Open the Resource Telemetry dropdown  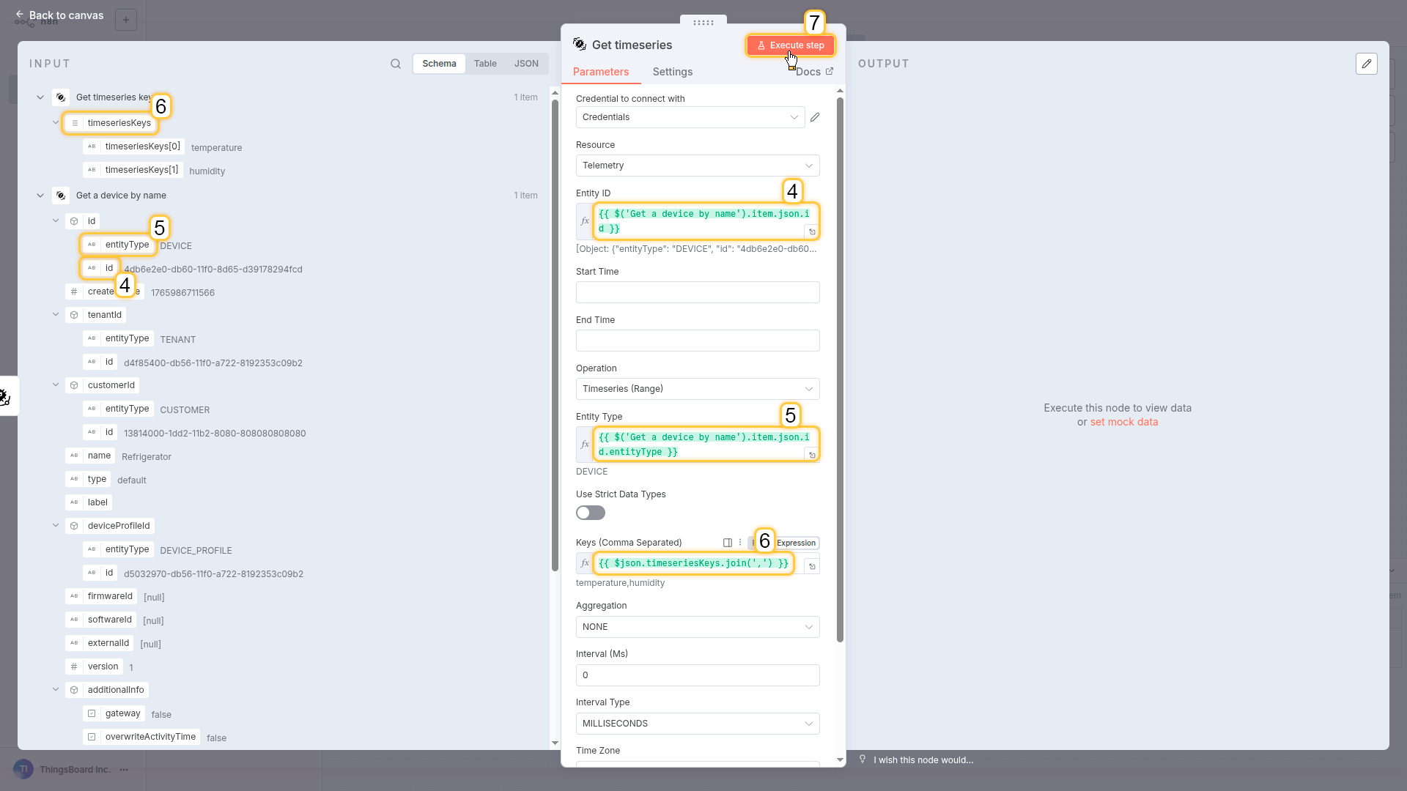tap(697, 166)
